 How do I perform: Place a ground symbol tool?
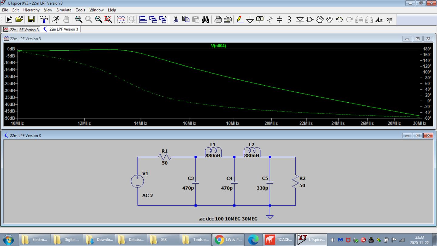pos(250,20)
